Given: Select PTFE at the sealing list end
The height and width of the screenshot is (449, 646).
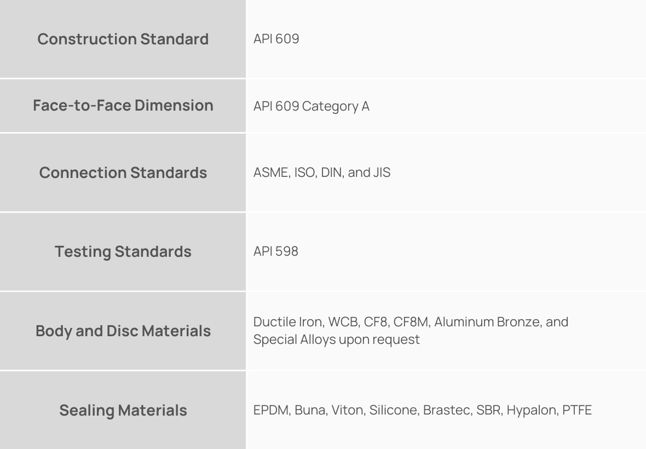Looking at the screenshot, I should (577, 410).
